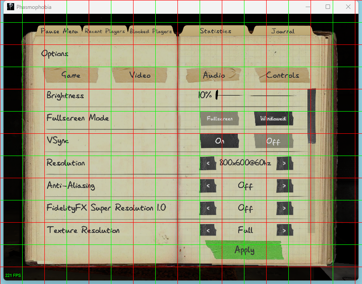Set Fullscreen Mode to Fullscreen
The image size is (362, 284).
point(220,119)
